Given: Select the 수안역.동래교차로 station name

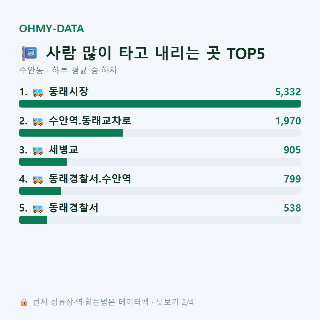Looking at the screenshot, I should [90, 121].
